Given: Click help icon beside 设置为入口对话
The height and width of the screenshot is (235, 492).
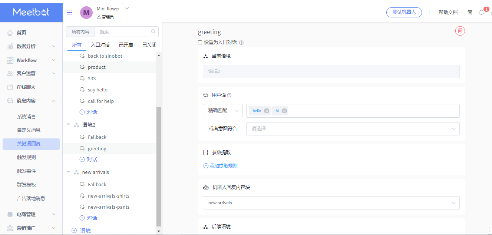Looking at the screenshot, I should point(241,43).
